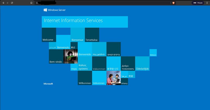The image size is (210, 110).
Task: Select the Benvenuto tile
Action: [x=63, y=42]
